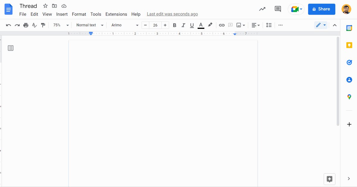Run spelling and grammar check icon
The width and height of the screenshot is (357, 187).
pos(35,25)
